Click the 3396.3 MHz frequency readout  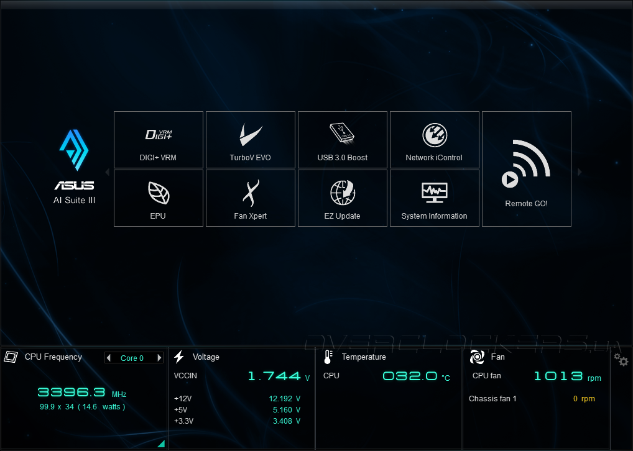[x=82, y=393]
